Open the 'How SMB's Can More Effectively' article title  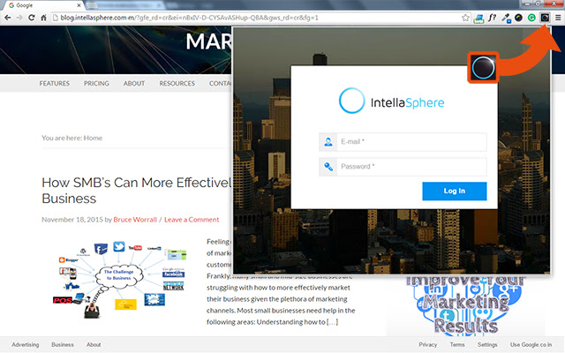(137, 191)
